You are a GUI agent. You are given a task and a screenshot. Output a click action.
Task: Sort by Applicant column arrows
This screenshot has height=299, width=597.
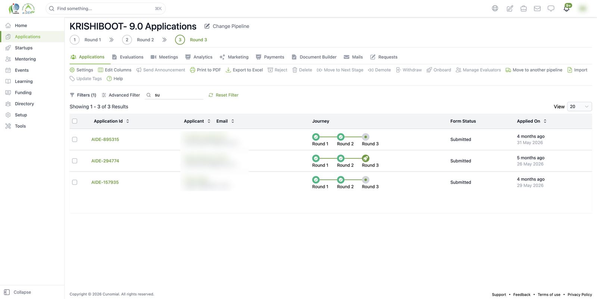tap(209, 121)
